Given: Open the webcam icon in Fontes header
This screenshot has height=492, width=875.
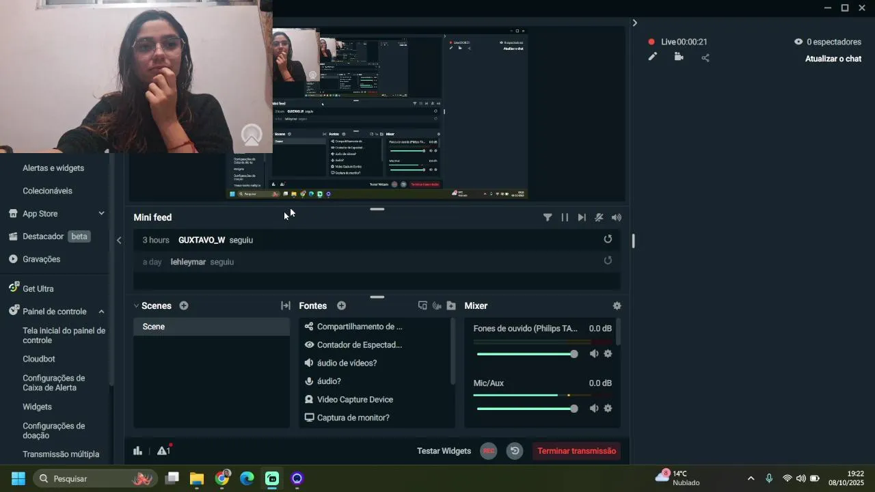Looking at the screenshot, I should [437, 305].
